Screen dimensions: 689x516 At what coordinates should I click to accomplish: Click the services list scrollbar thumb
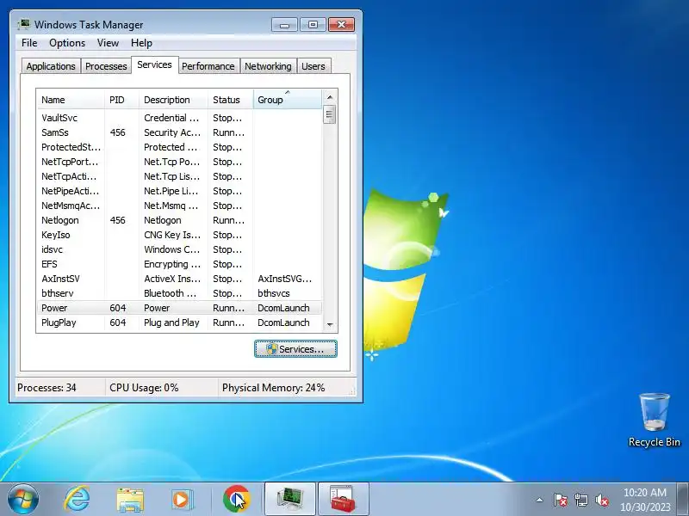(330, 114)
